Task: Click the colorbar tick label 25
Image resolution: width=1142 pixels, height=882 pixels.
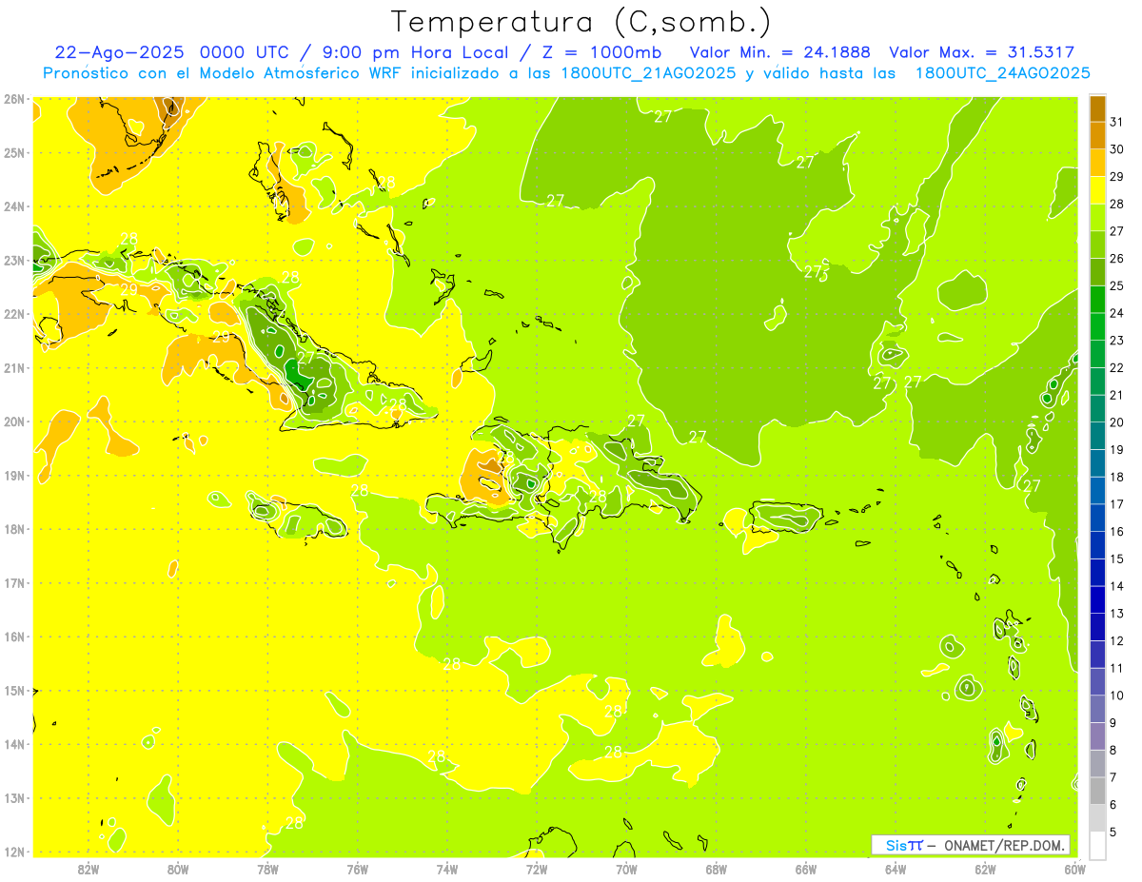Action: (1117, 286)
